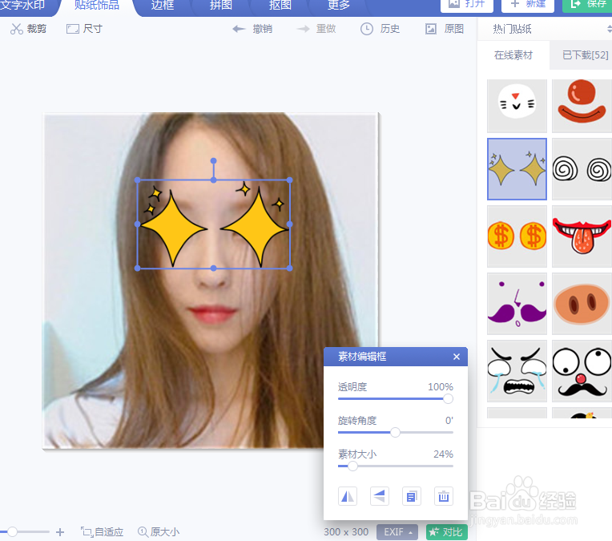612x541 pixels.
Task: Redo with the 重做 button
Action: pos(316,29)
